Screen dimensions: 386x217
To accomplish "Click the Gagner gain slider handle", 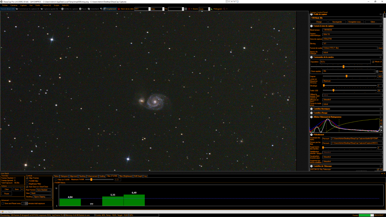I will coord(346,76).
